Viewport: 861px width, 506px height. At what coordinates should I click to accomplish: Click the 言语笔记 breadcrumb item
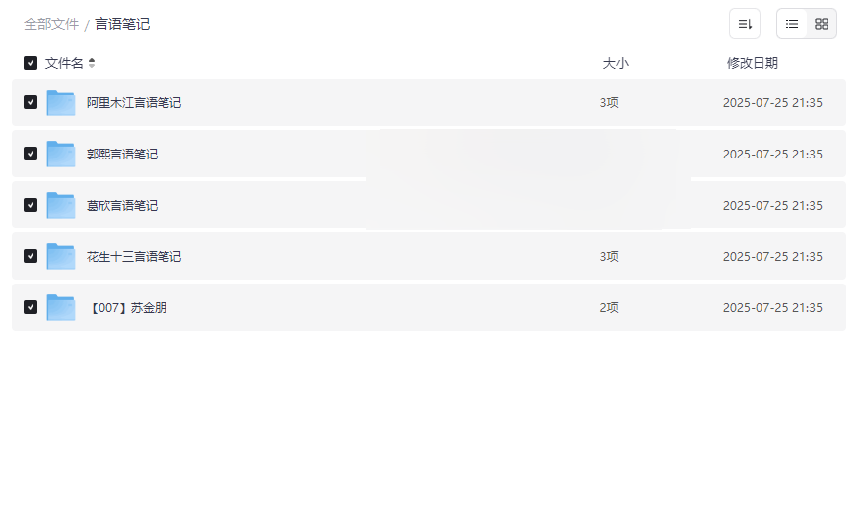point(122,24)
